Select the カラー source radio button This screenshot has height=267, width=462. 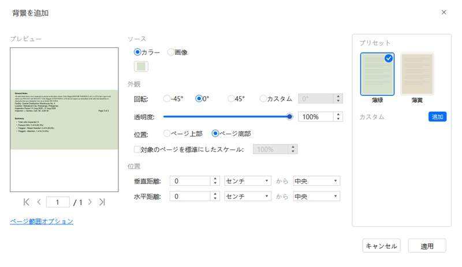point(137,52)
